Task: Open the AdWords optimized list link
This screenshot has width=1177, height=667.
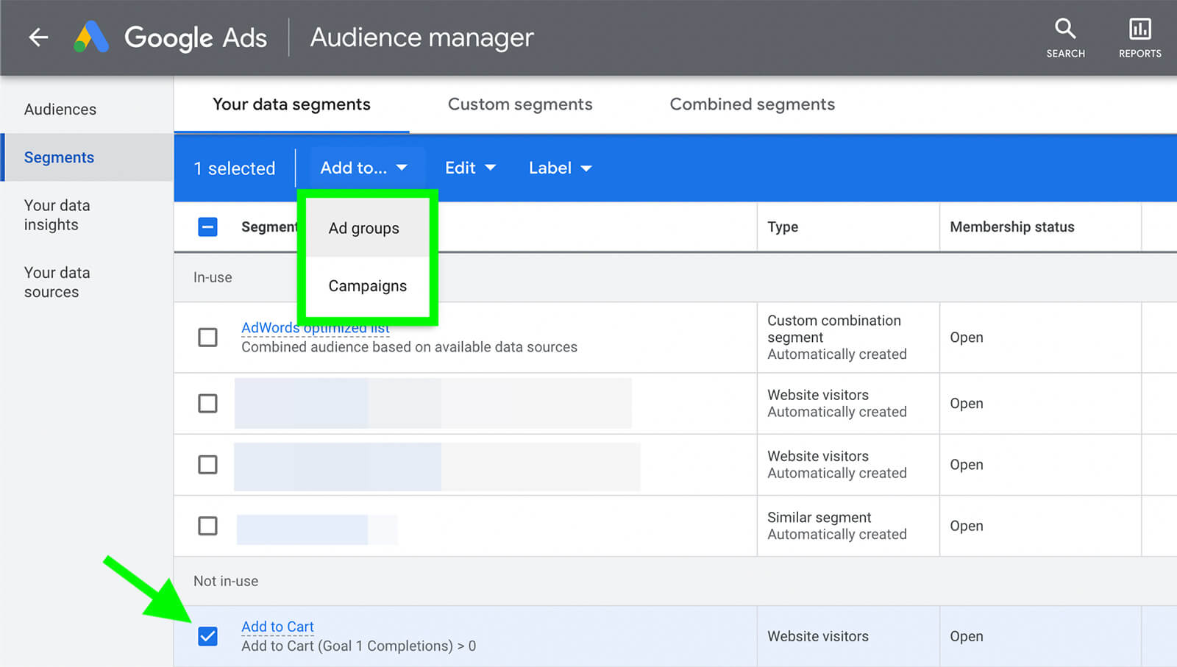Action: coord(316,327)
